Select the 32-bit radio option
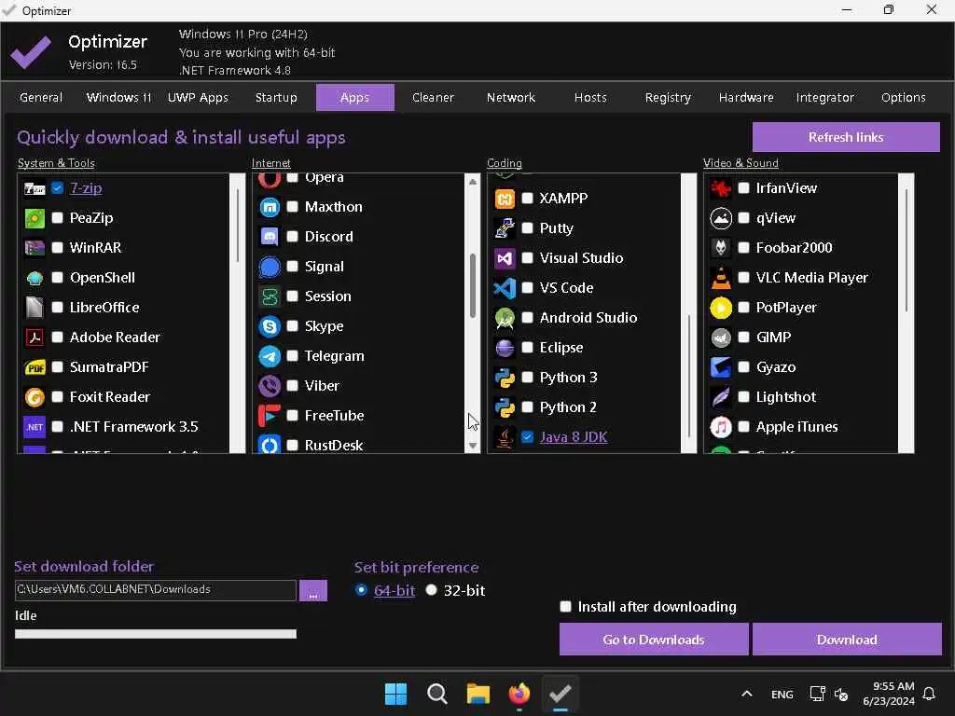Screen dimensions: 955x716 click(x=431, y=590)
